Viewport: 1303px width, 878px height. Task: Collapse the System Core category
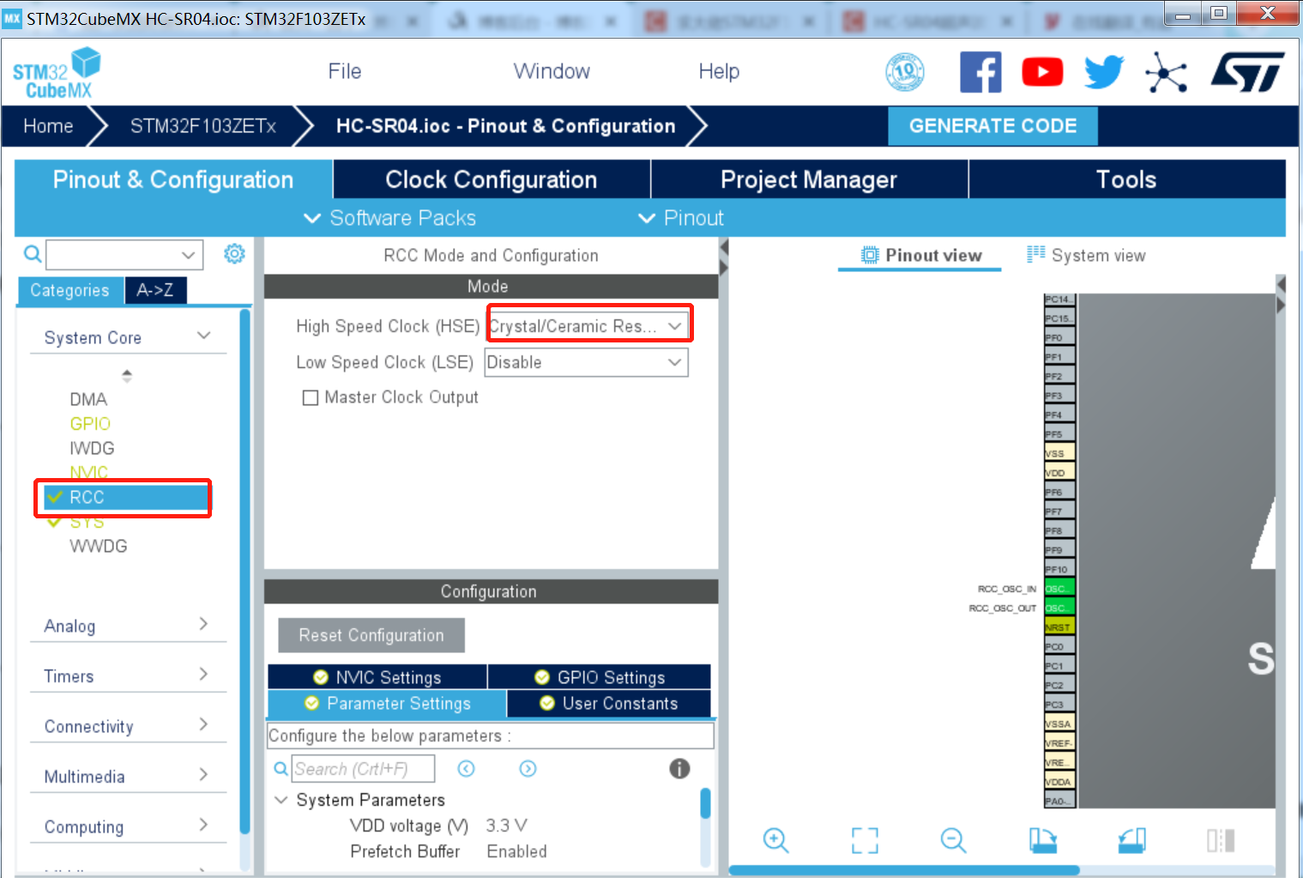coord(203,336)
